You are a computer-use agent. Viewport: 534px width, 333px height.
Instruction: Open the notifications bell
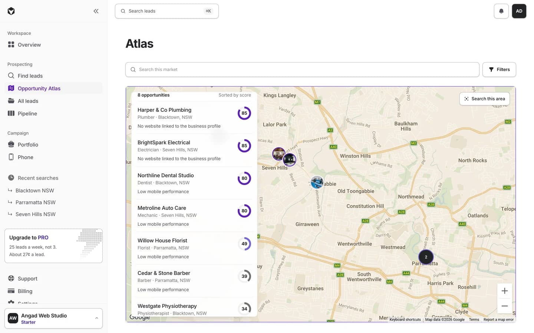pos(501,11)
